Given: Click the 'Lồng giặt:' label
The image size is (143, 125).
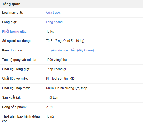Looking at the screenshot, I should (10, 22).
